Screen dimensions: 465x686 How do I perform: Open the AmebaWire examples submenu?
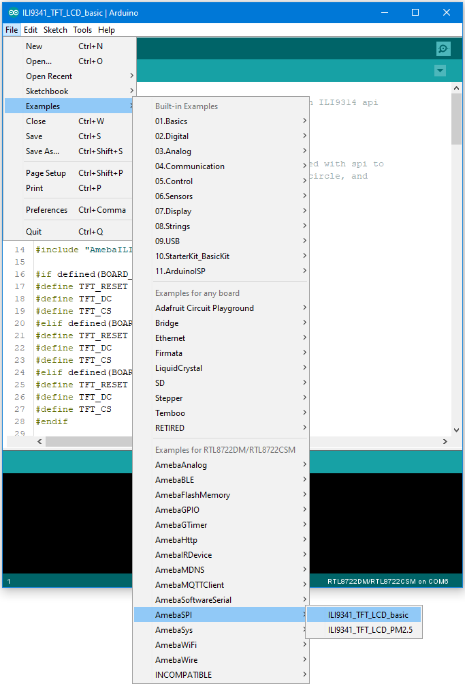(221, 659)
